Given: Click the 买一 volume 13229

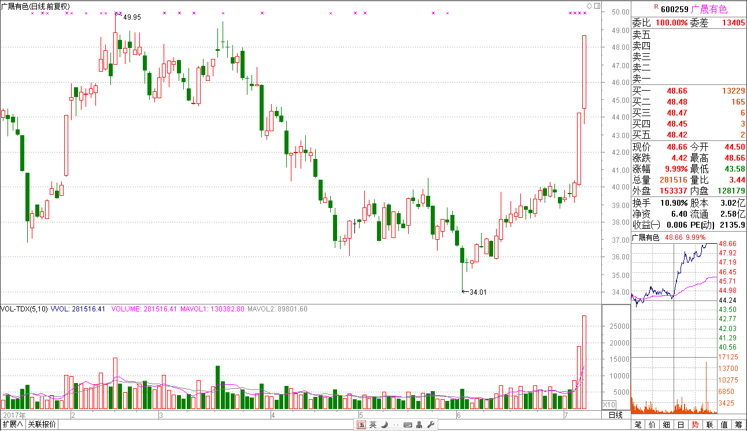Looking at the screenshot, I should pos(734,91).
